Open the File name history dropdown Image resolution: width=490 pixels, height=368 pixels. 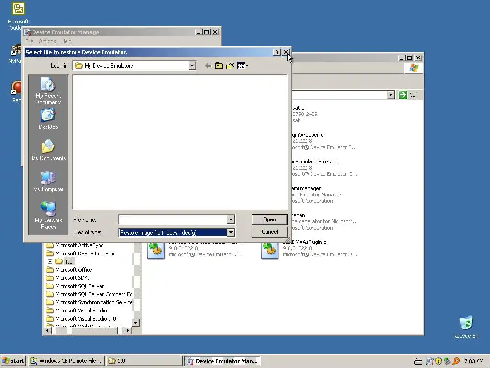(231, 219)
